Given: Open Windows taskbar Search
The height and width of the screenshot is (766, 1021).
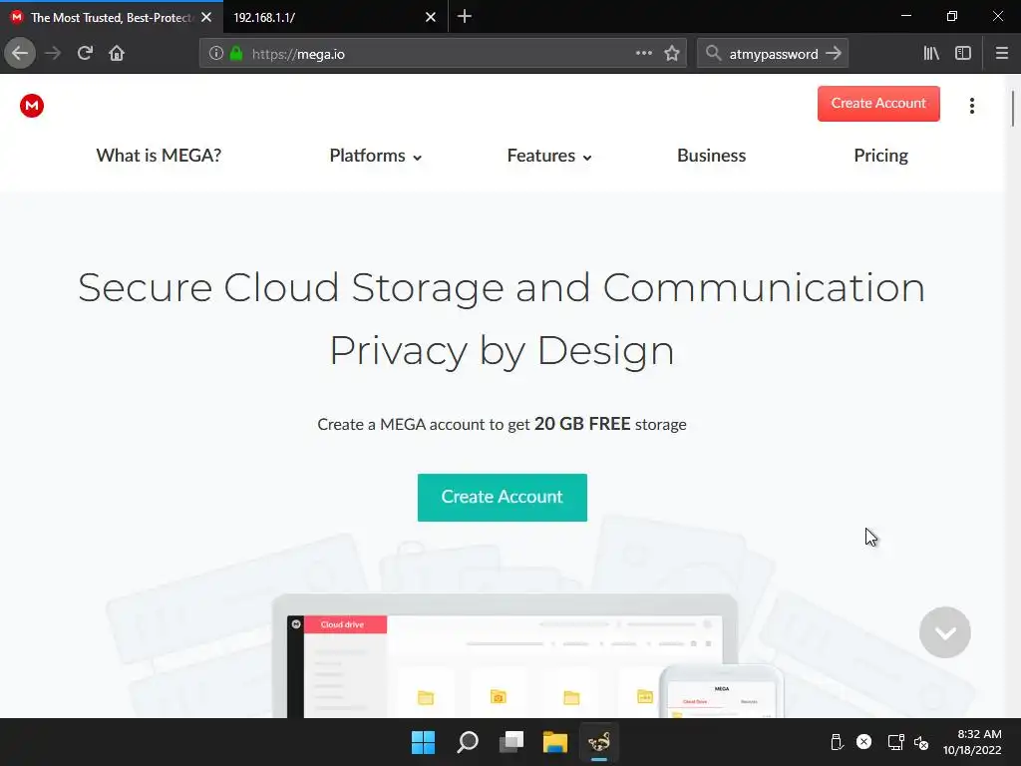Looking at the screenshot, I should click(x=468, y=742).
